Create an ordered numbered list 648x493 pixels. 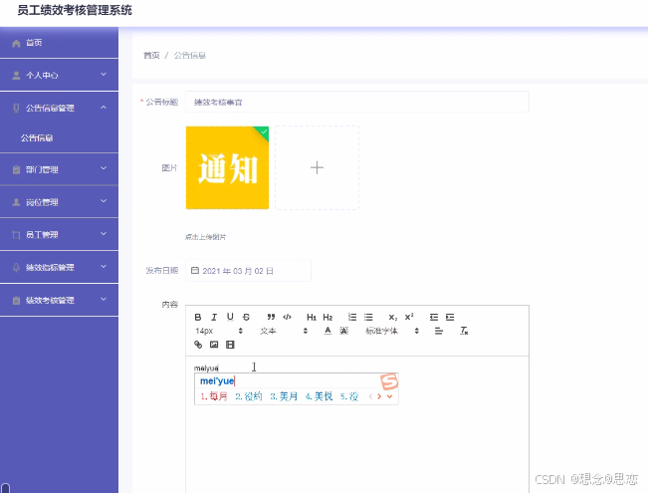click(352, 317)
